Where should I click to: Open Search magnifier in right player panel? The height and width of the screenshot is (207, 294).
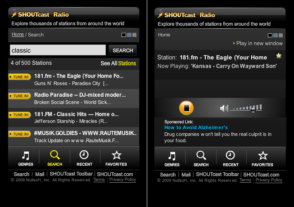pyautogui.click(x=201, y=159)
